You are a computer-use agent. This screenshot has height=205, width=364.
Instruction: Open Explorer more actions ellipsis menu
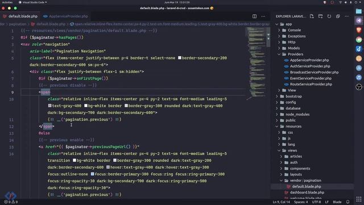(x=347, y=17)
